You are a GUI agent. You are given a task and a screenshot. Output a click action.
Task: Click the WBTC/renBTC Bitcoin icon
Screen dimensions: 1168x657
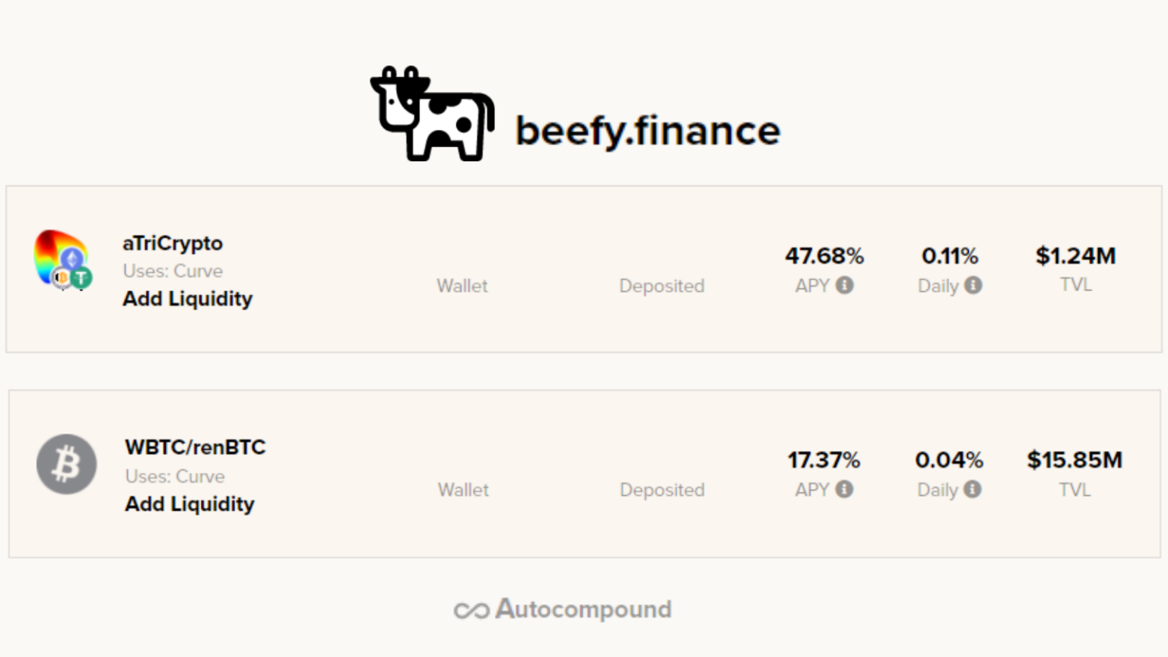(66, 464)
